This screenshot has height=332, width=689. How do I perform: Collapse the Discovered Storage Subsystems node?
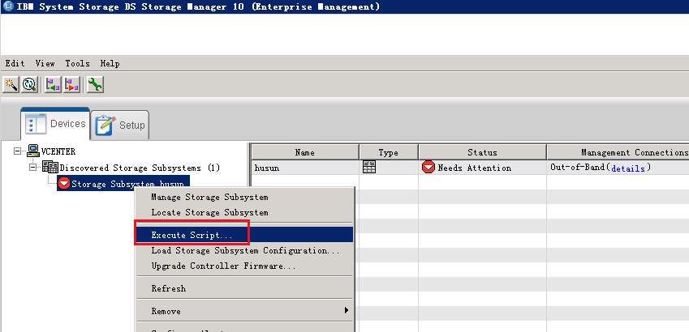click(33, 167)
